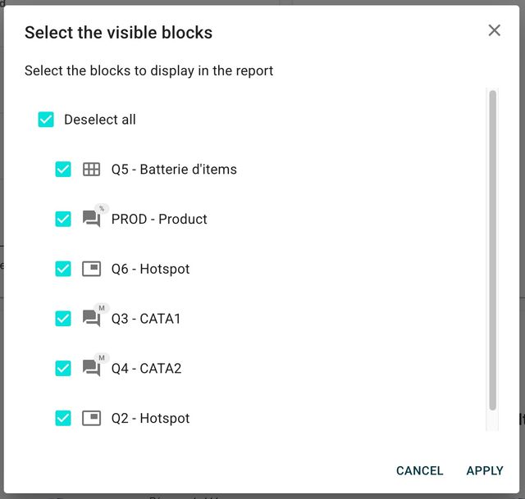Click the Deselect all label text
525x499 pixels.
[100, 120]
